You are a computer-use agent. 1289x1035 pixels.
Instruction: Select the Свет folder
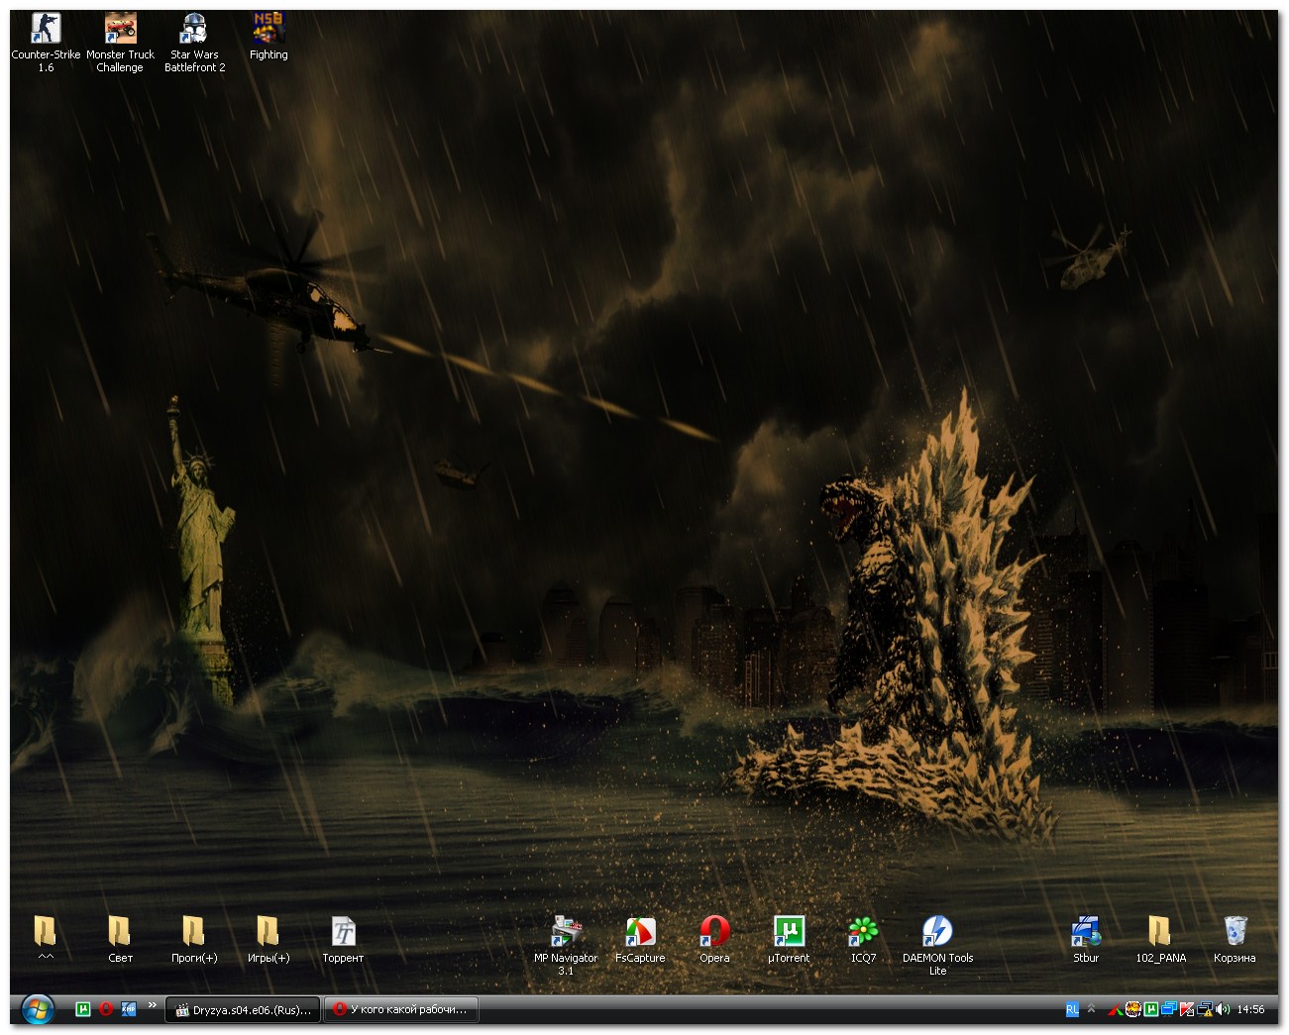click(x=120, y=939)
